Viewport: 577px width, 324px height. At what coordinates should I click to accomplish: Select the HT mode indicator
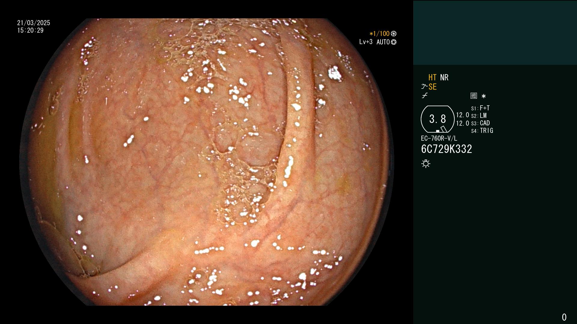432,77
